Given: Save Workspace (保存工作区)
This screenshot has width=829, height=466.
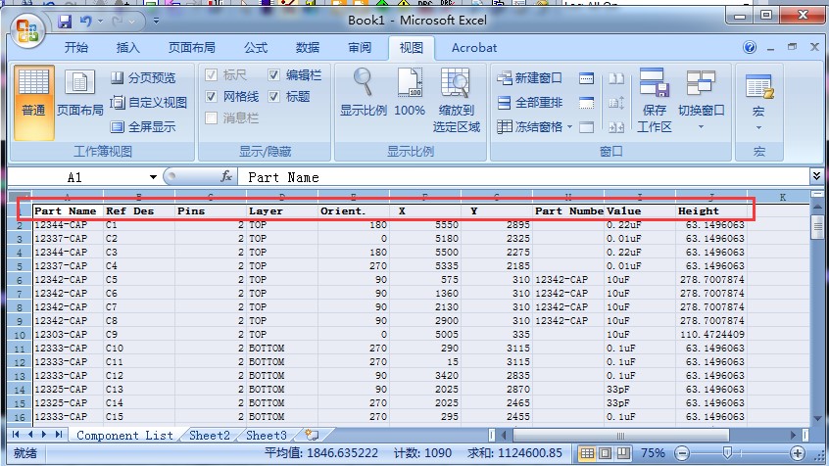Looking at the screenshot, I should (x=654, y=101).
